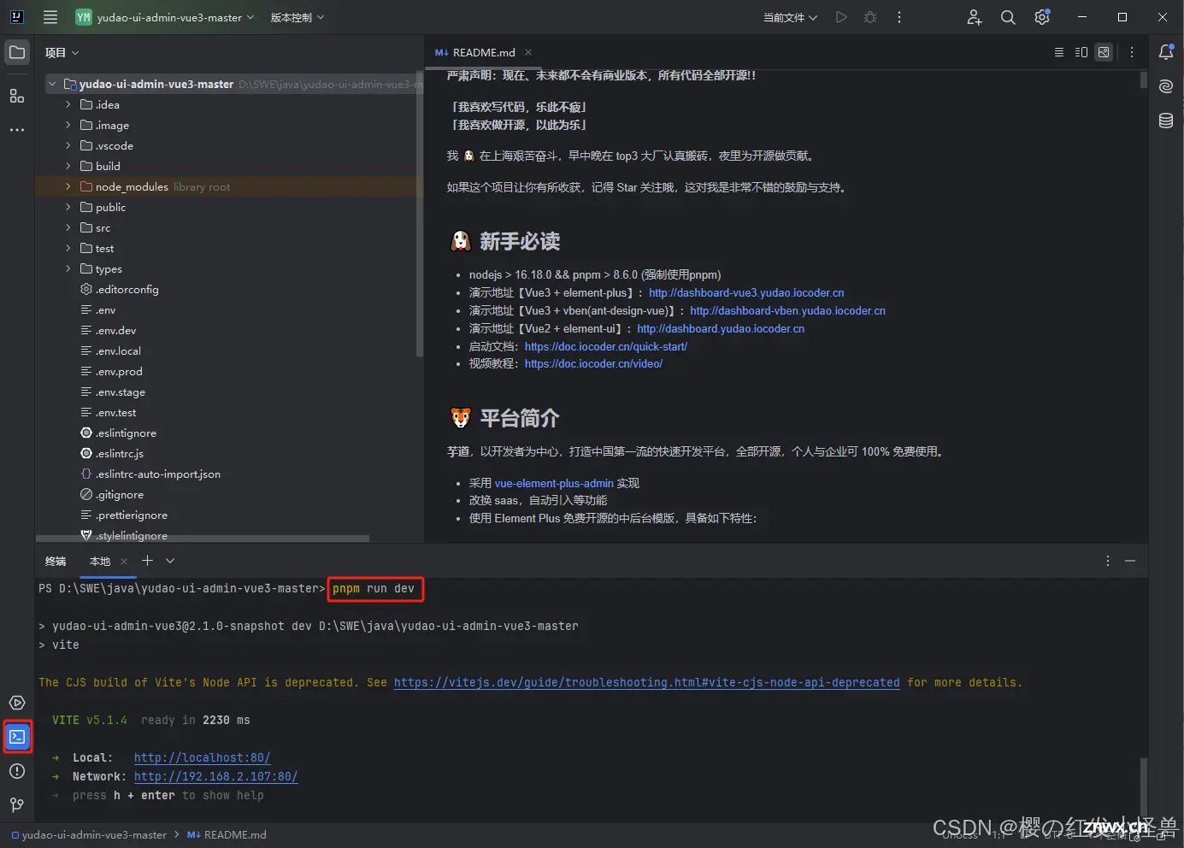Viewport: 1184px width, 848px height.
Task: Switch README to preview-only view
Action: click(x=1104, y=52)
